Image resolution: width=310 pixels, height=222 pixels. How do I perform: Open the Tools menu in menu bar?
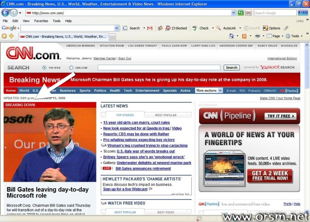pos(57,21)
